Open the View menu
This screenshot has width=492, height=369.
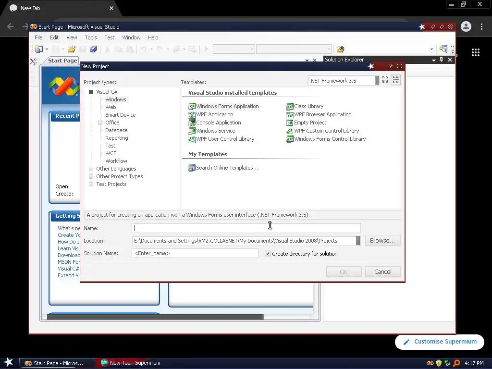pyautogui.click(x=72, y=37)
